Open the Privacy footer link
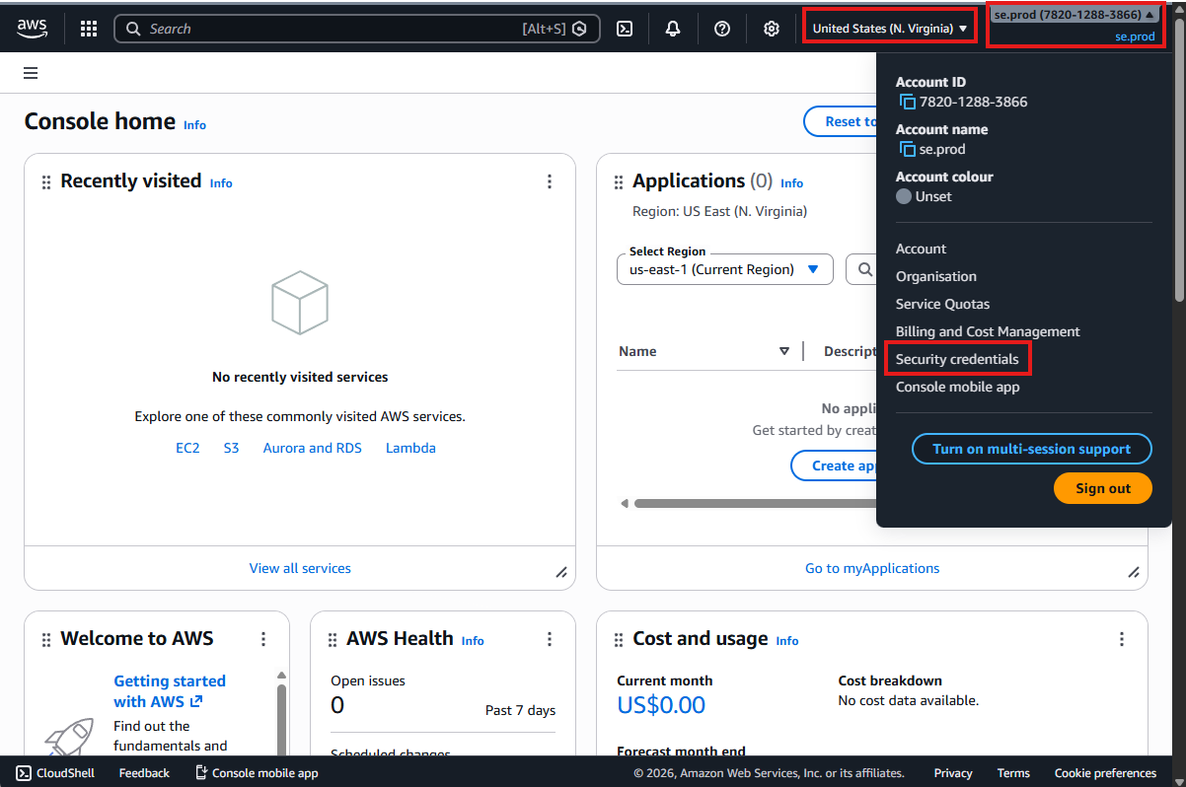 click(x=953, y=773)
